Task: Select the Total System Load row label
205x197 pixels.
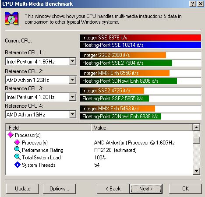Action: pyautogui.click(x=41, y=158)
